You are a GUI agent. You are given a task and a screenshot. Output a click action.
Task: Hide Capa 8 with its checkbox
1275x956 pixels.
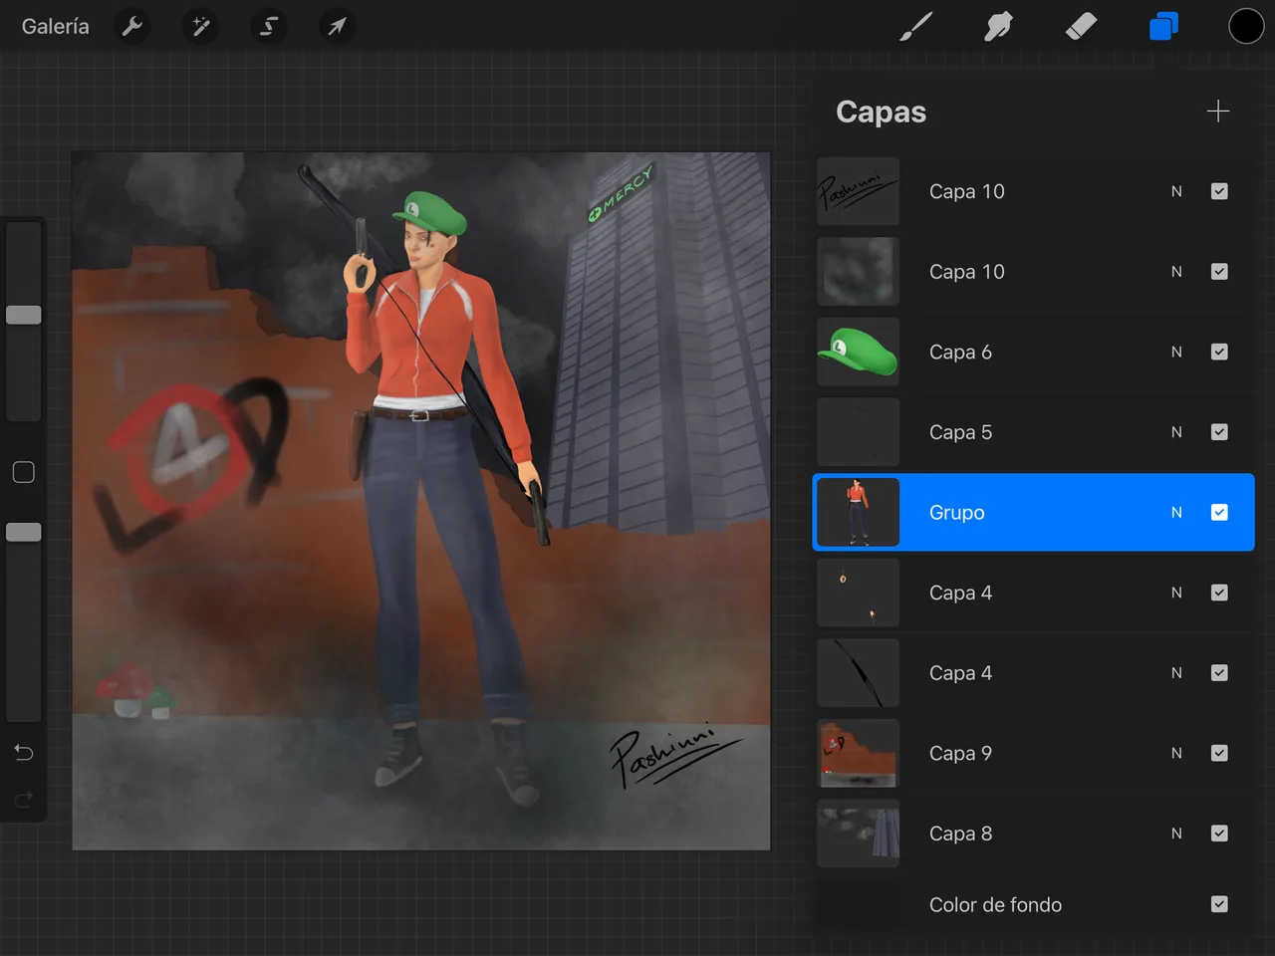(x=1219, y=834)
